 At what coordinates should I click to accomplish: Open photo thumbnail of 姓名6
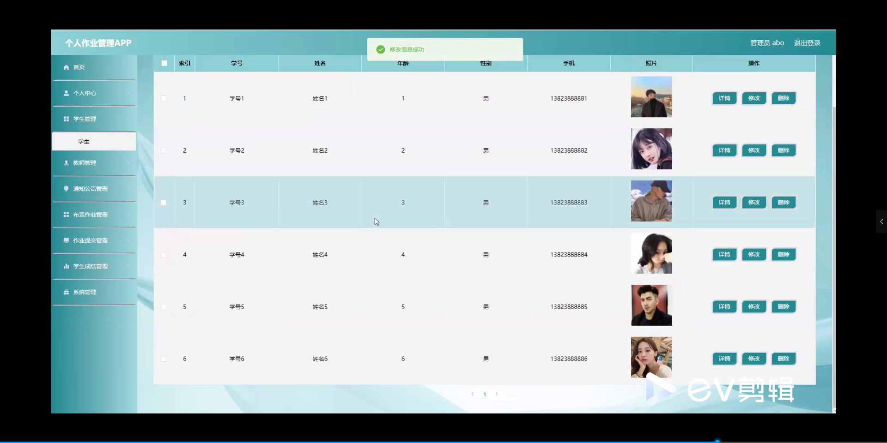click(651, 358)
